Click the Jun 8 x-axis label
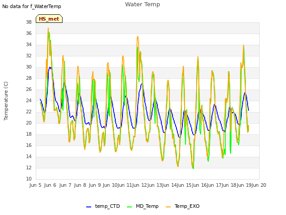286x215 pixels. pos(80,185)
